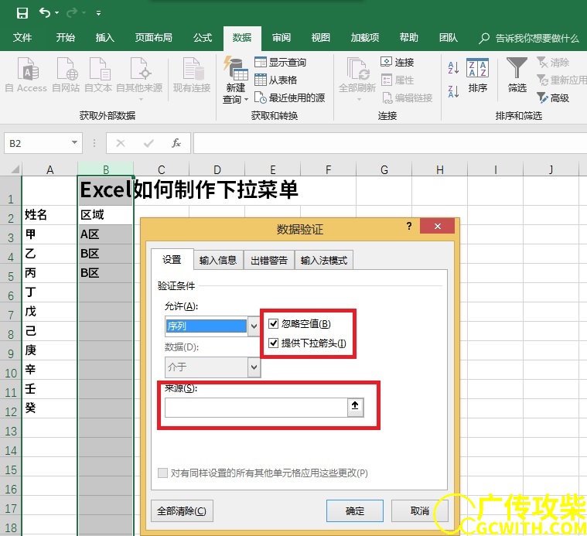Screen dimensions: 587x536
Task: Expand the 允许 dropdown showing 序列
Action: pyautogui.click(x=254, y=326)
